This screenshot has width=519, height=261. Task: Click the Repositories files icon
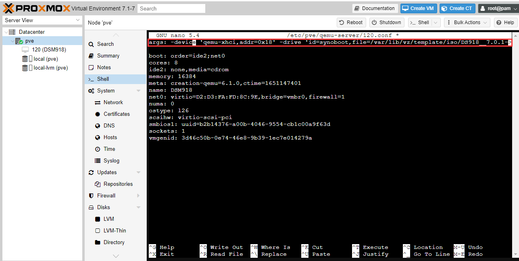point(97,184)
